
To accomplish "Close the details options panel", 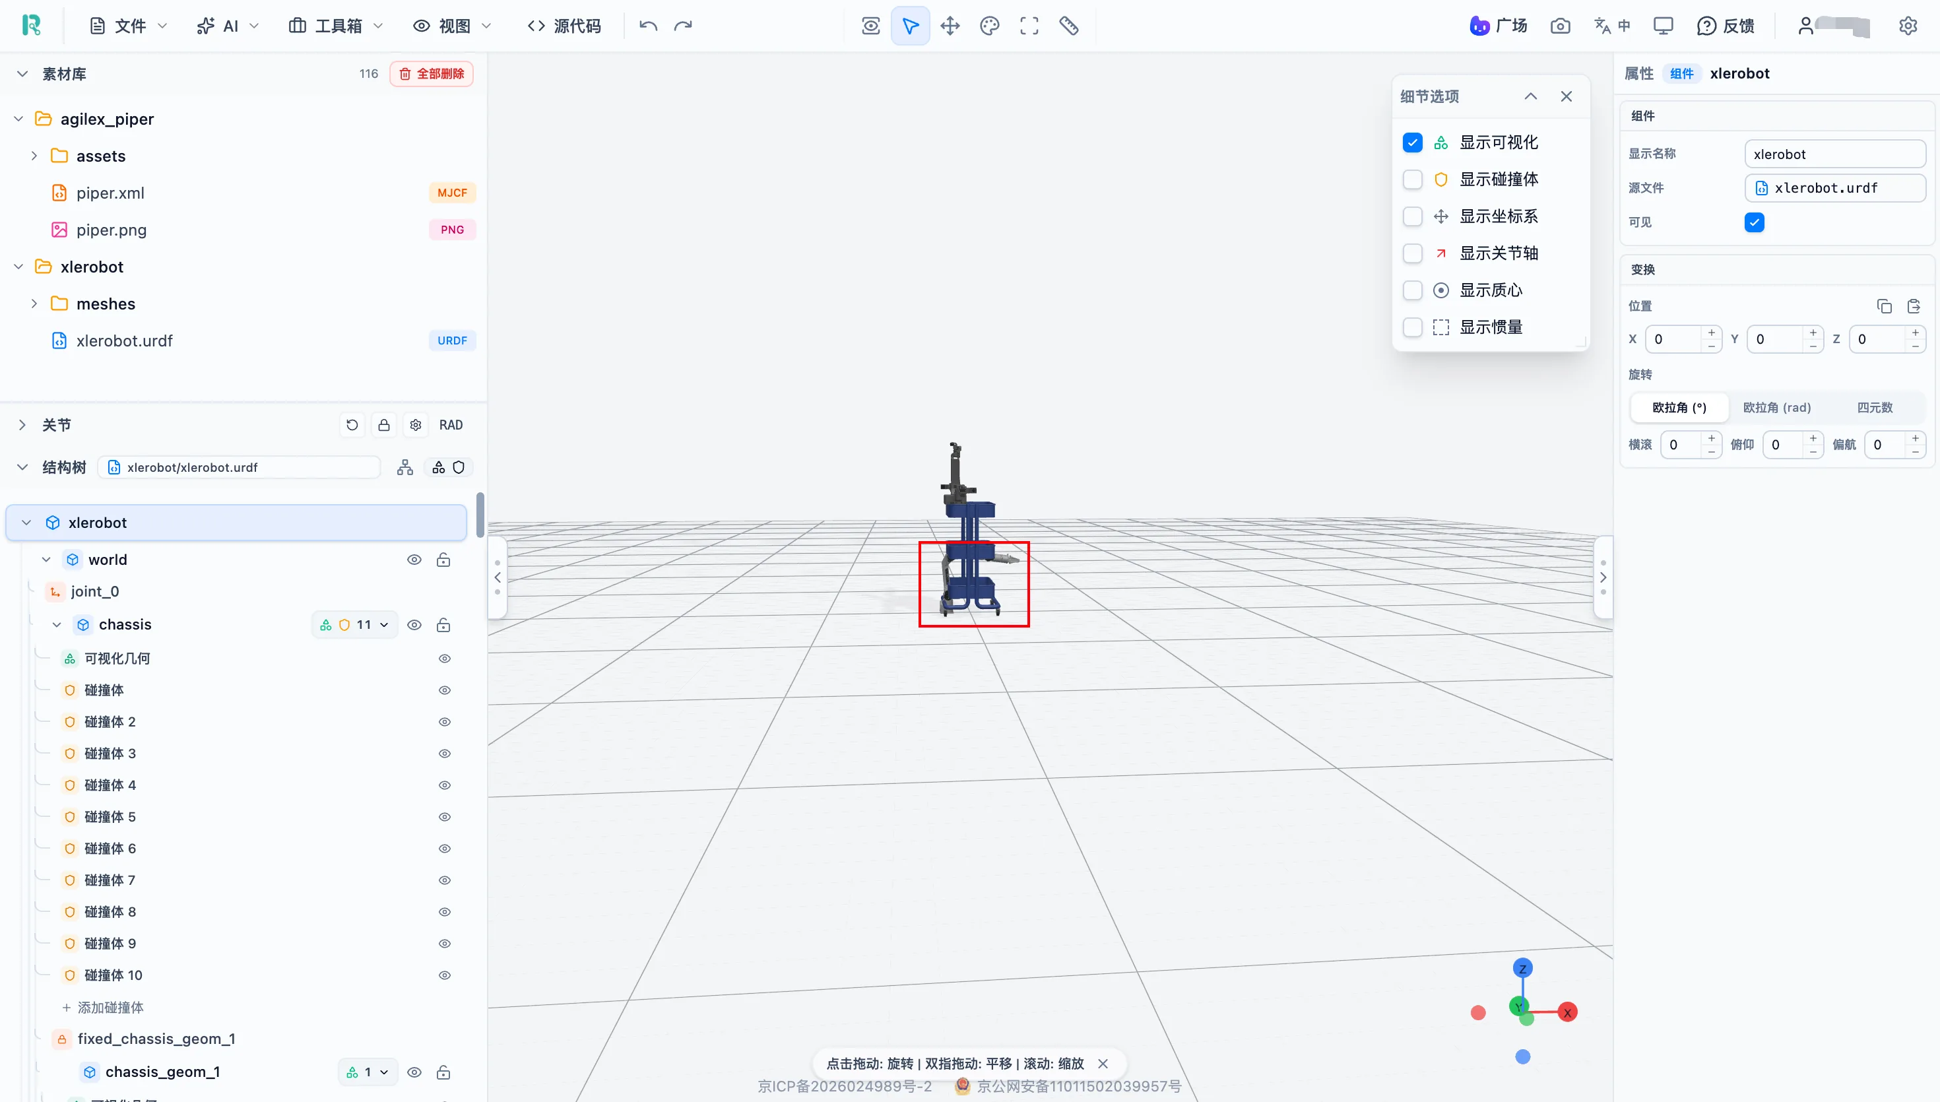I will (x=1565, y=96).
